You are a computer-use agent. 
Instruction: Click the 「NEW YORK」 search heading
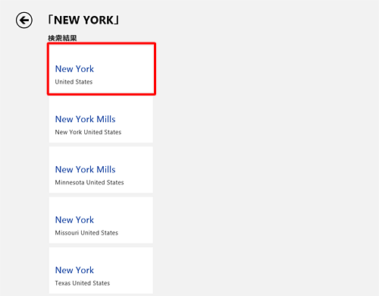click(x=83, y=20)
